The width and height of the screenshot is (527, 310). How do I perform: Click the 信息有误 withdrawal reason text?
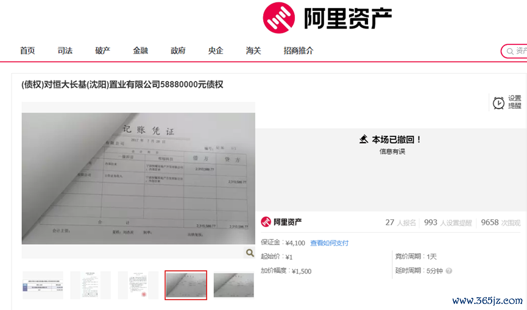(x=392, y=152)
